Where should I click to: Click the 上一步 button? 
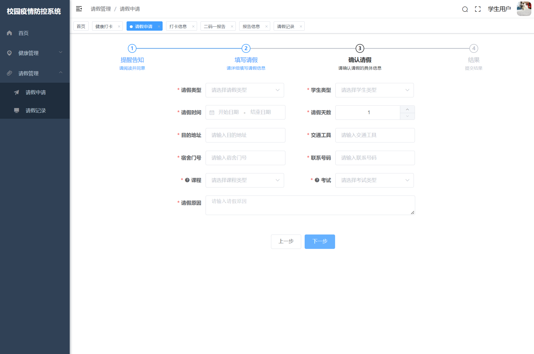click(x=286, y=241)
